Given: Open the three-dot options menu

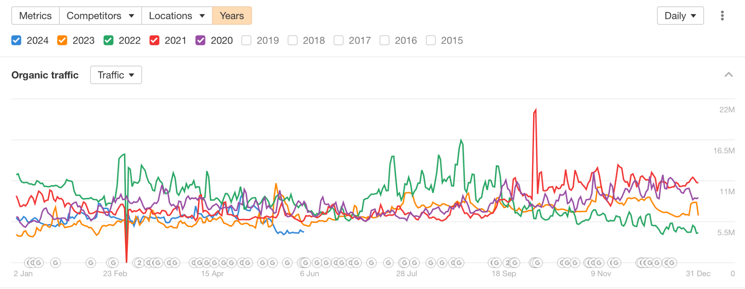Looking at the screenshot, I should point(722,16).
